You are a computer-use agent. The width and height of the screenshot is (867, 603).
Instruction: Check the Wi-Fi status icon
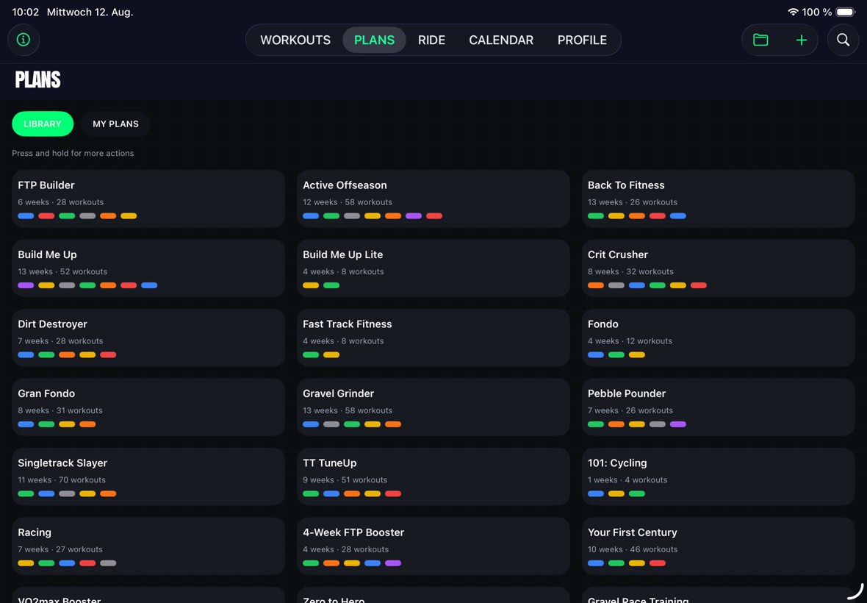coord(793,12)
